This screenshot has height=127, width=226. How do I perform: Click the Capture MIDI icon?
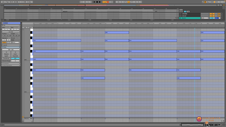[x=110, y=2]
